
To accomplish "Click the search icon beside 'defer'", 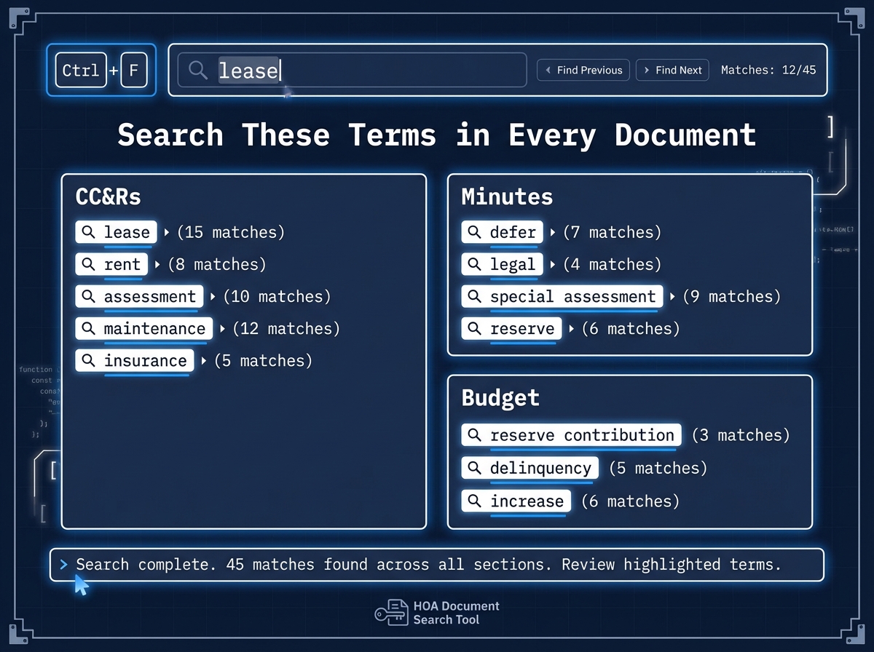I will tap(474, 232).
